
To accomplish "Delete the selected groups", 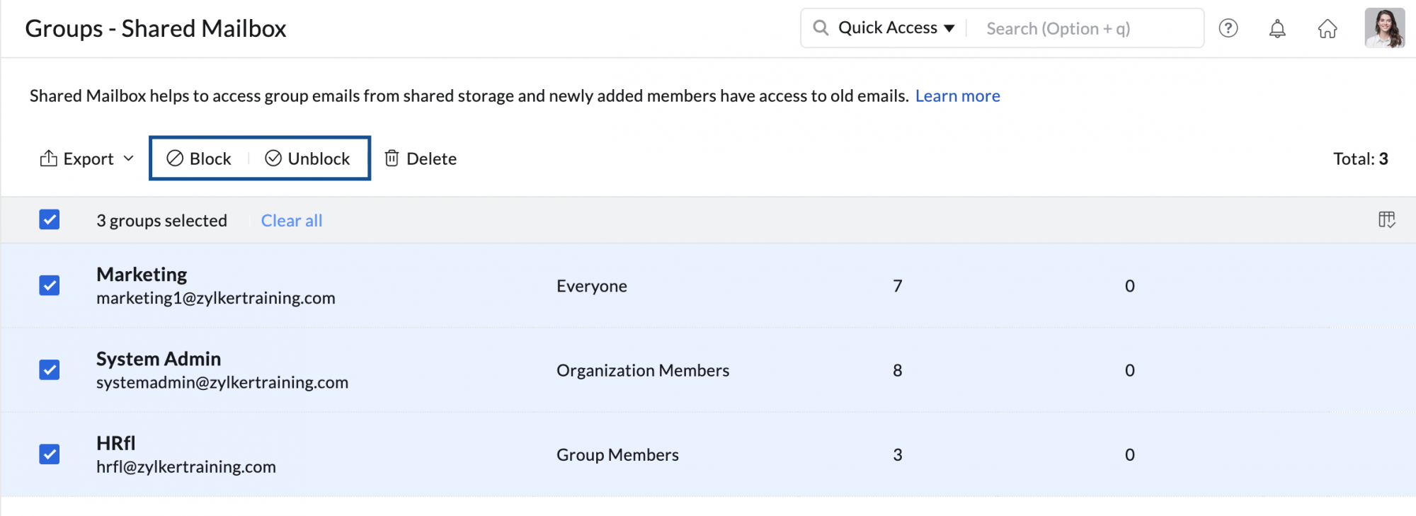I will pos(421,159).
